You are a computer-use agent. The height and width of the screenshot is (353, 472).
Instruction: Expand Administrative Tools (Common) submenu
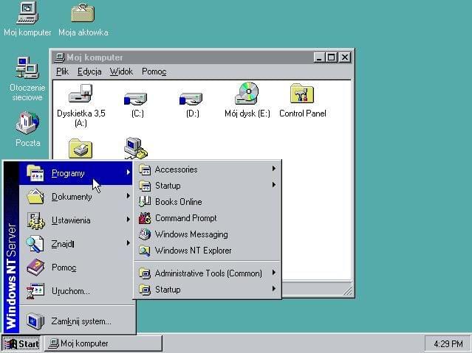tap(208, 273)
